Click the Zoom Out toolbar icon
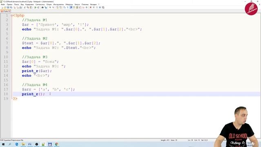Viewport: 261px width, 147px height. pyautogui.click(x=53, y=7)
